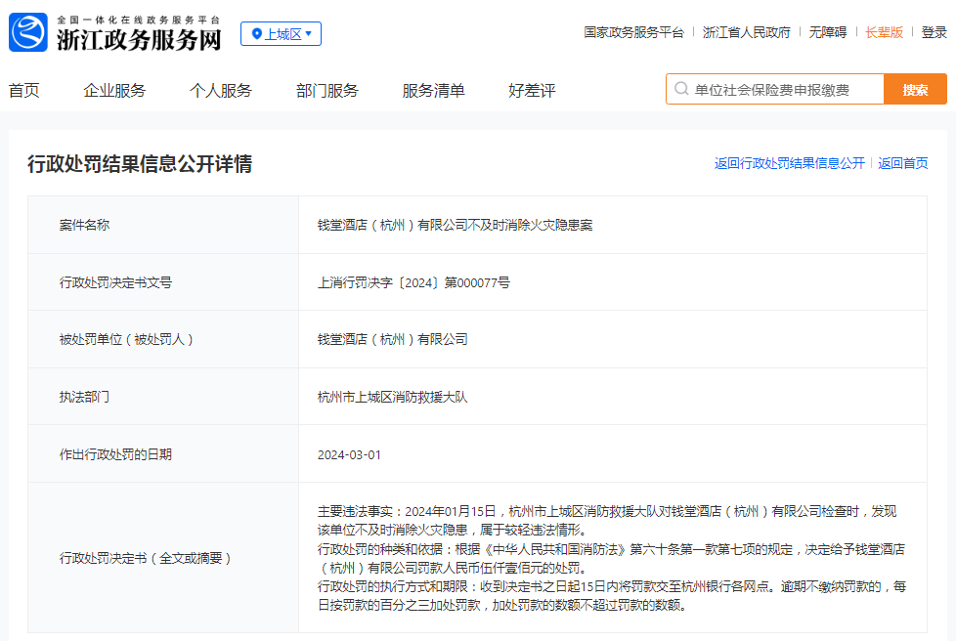The width and height of the screenshot is (956, 641).
Task: Click the 登录 login link
Action: 934,32
